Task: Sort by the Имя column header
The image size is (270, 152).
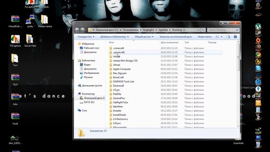Action: pos(111,42)
